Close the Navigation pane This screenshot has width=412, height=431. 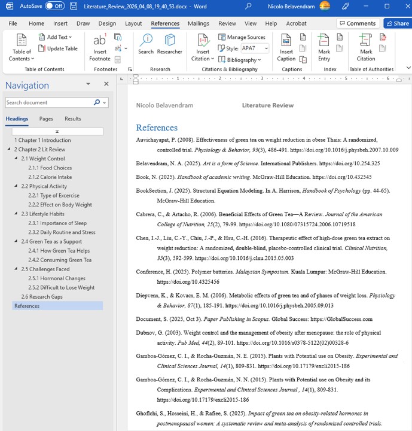point(106,84)
